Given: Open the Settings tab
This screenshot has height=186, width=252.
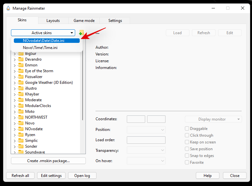Looking at the screenshot, I should pyautogui.click(x=115, y=21).
